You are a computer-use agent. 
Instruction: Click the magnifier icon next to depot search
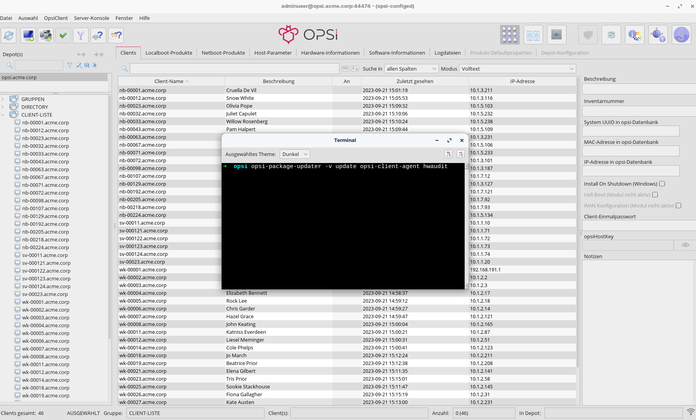10,66
